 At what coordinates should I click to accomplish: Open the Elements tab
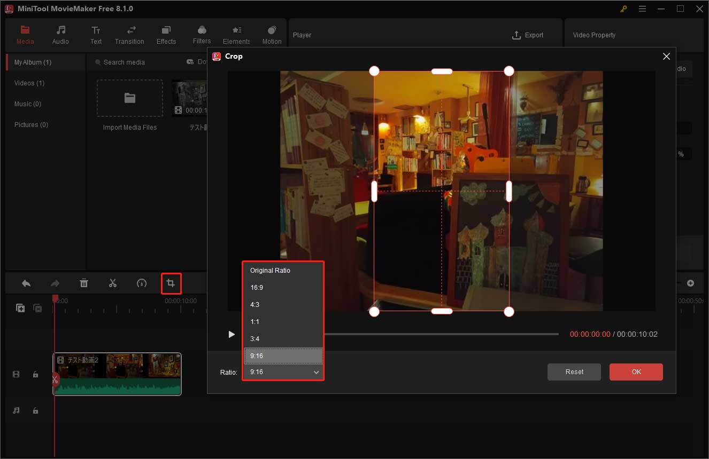[236, 35]
